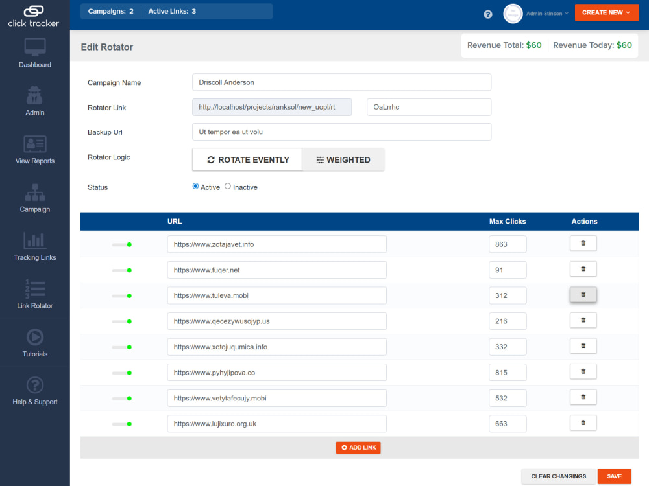This screenshot has width=649, height=486.
Task: Go to View Reports in sidebar
Action: pyautogui.click(x=35, y=161)
